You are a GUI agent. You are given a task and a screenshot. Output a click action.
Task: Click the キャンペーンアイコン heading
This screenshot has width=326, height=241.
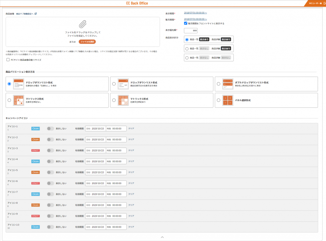coord(17,118)
